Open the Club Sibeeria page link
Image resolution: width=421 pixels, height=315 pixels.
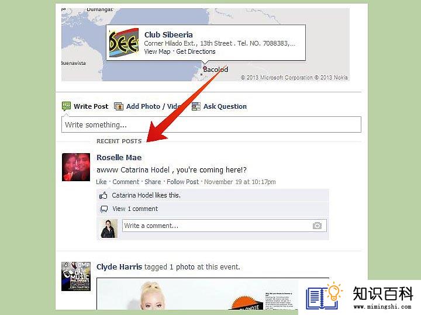point(168,34)
